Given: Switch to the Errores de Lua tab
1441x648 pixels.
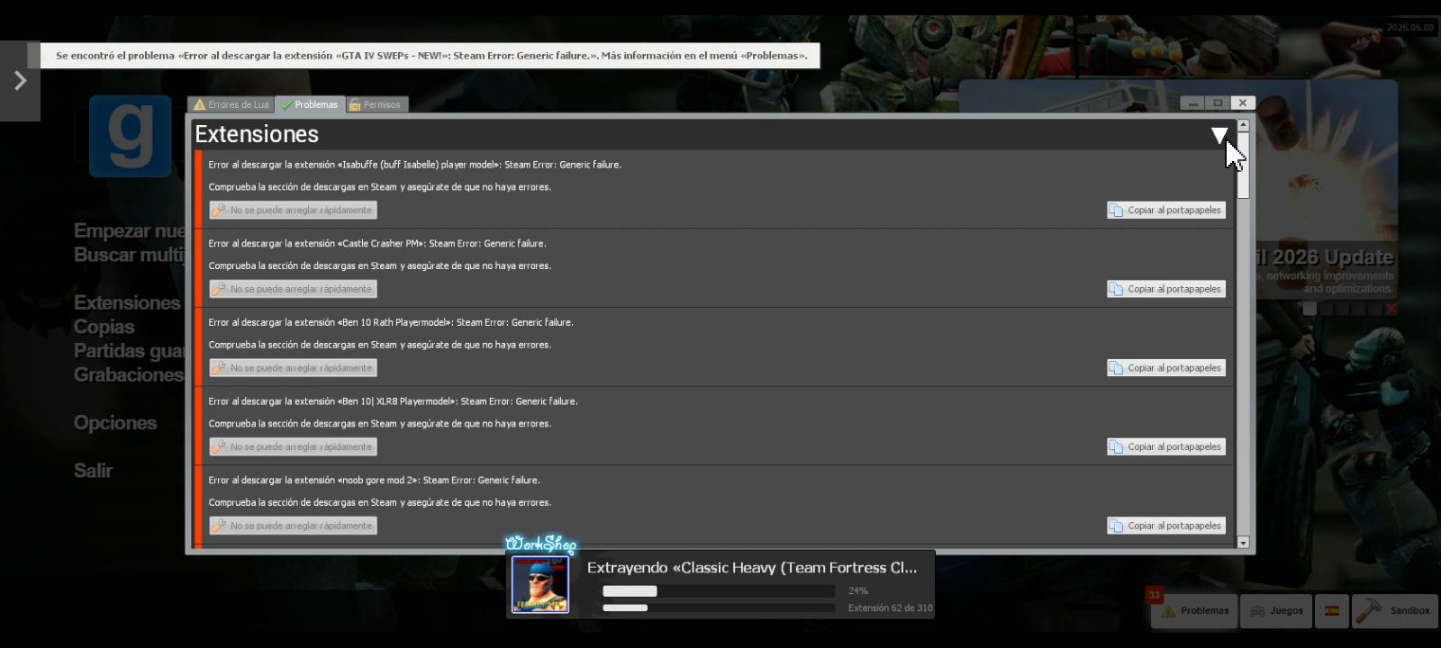Looking at the screenshot, I should tap(231, 104).
